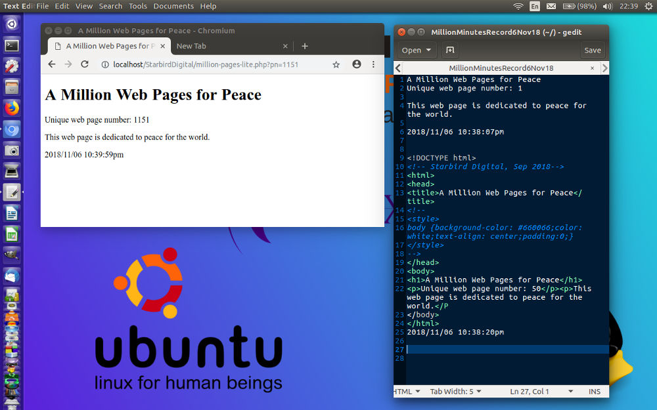The width and height of the screenshot is (657, 410).
Task: Open the Files manager from dock
Action: 12,87
